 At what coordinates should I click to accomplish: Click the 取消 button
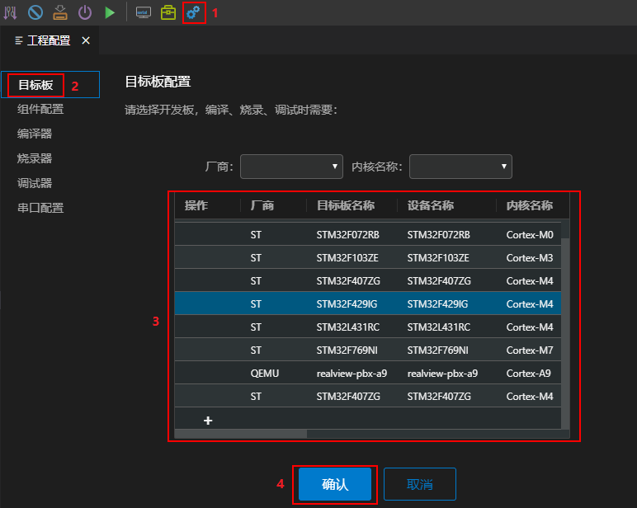point(420,484)
